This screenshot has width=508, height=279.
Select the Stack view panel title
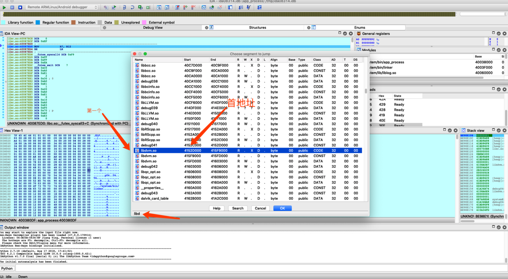(476, 130)
